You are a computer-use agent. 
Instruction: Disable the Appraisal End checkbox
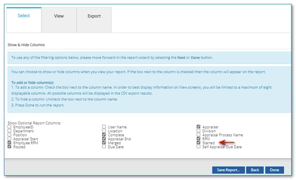[x=104, y=139]
